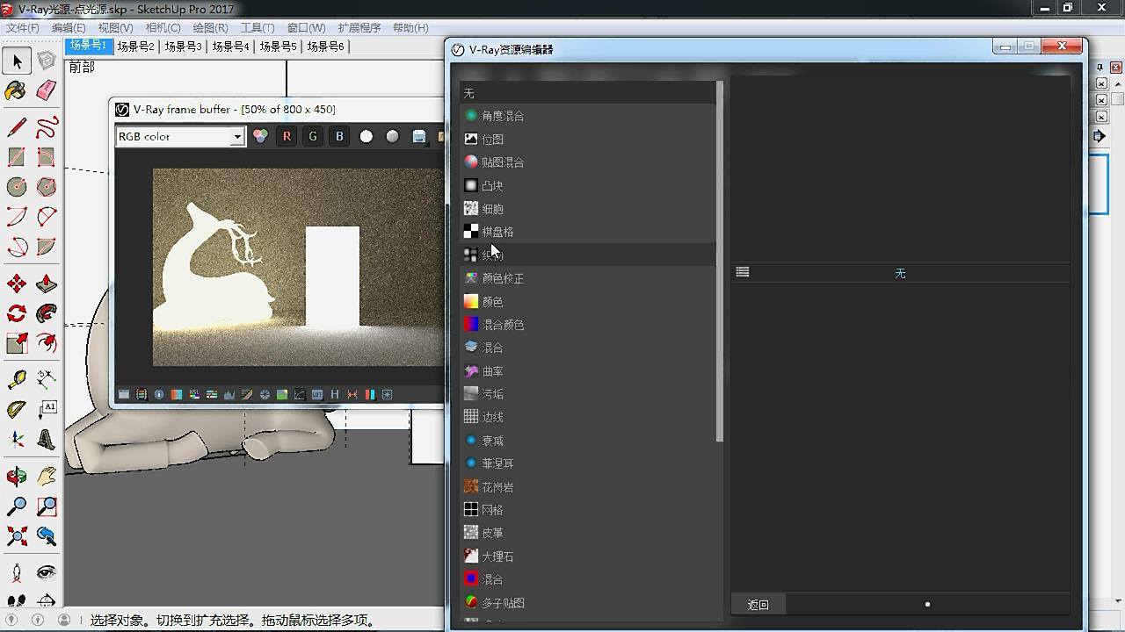Pick the Tape Measure tool
The image size is (1125, 632).
16,379
